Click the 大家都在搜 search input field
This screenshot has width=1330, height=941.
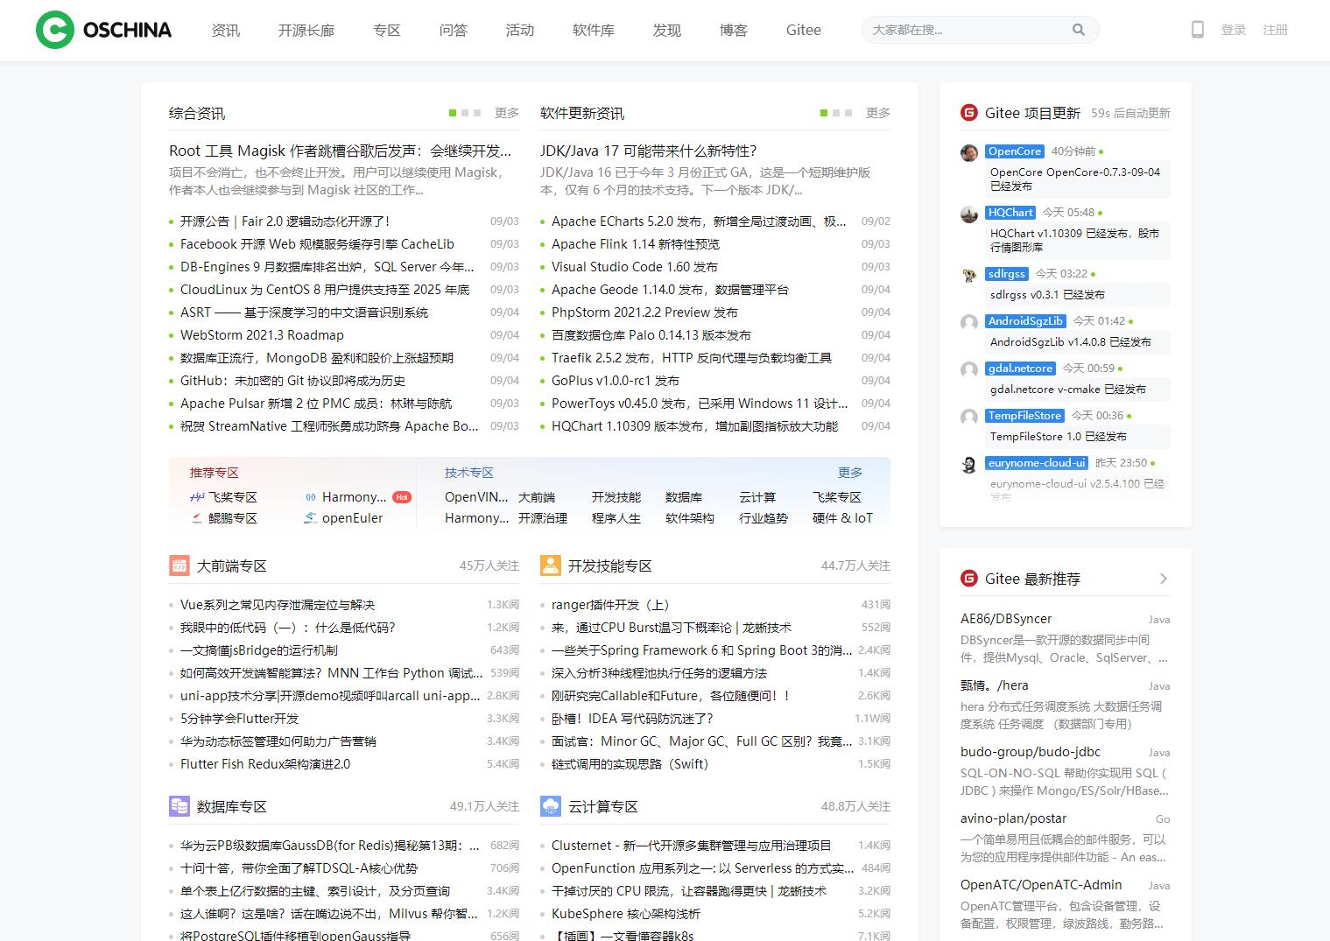pos(963,29)
